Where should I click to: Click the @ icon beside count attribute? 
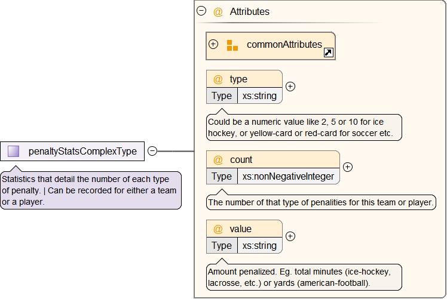[218, 160]
